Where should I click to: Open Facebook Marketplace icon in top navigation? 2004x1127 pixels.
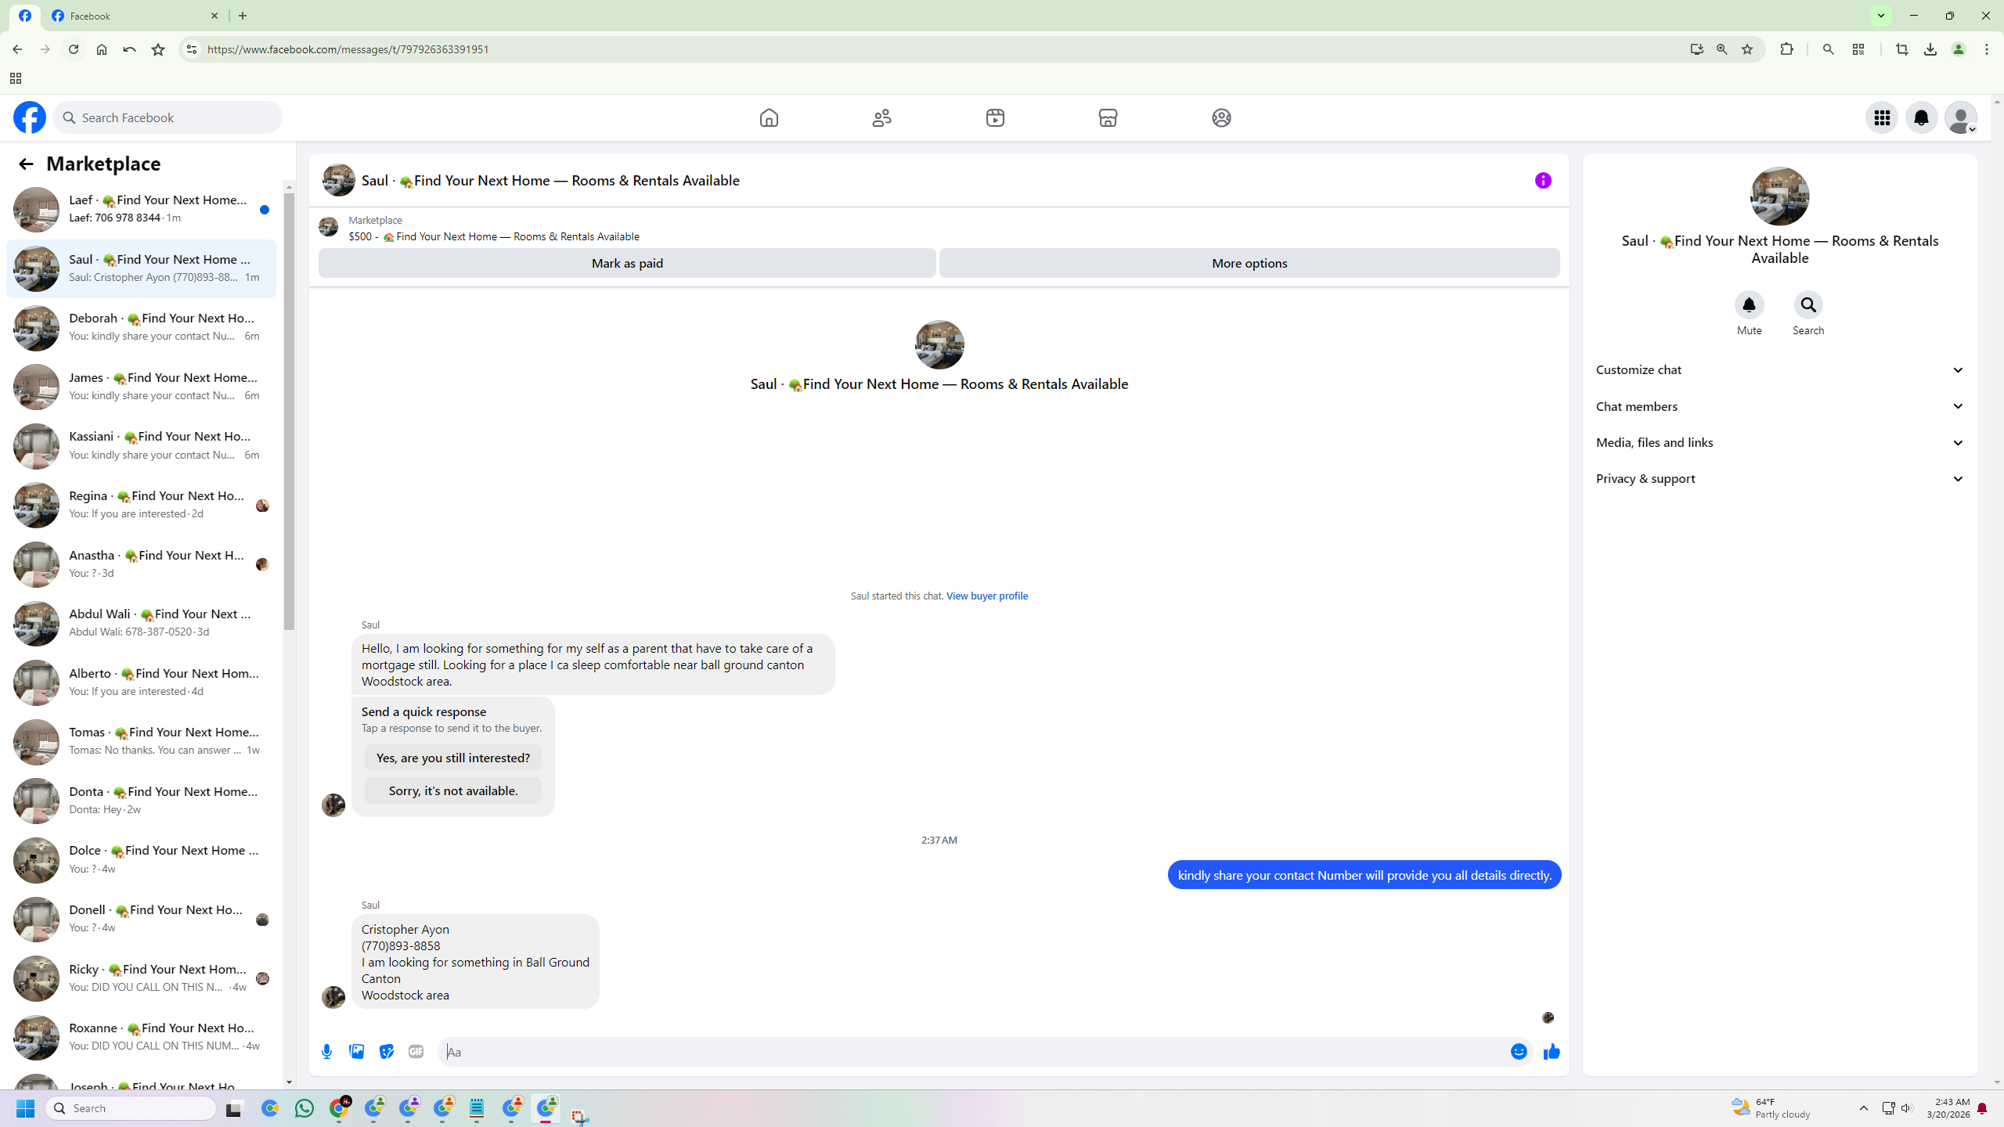point(1108,117)
